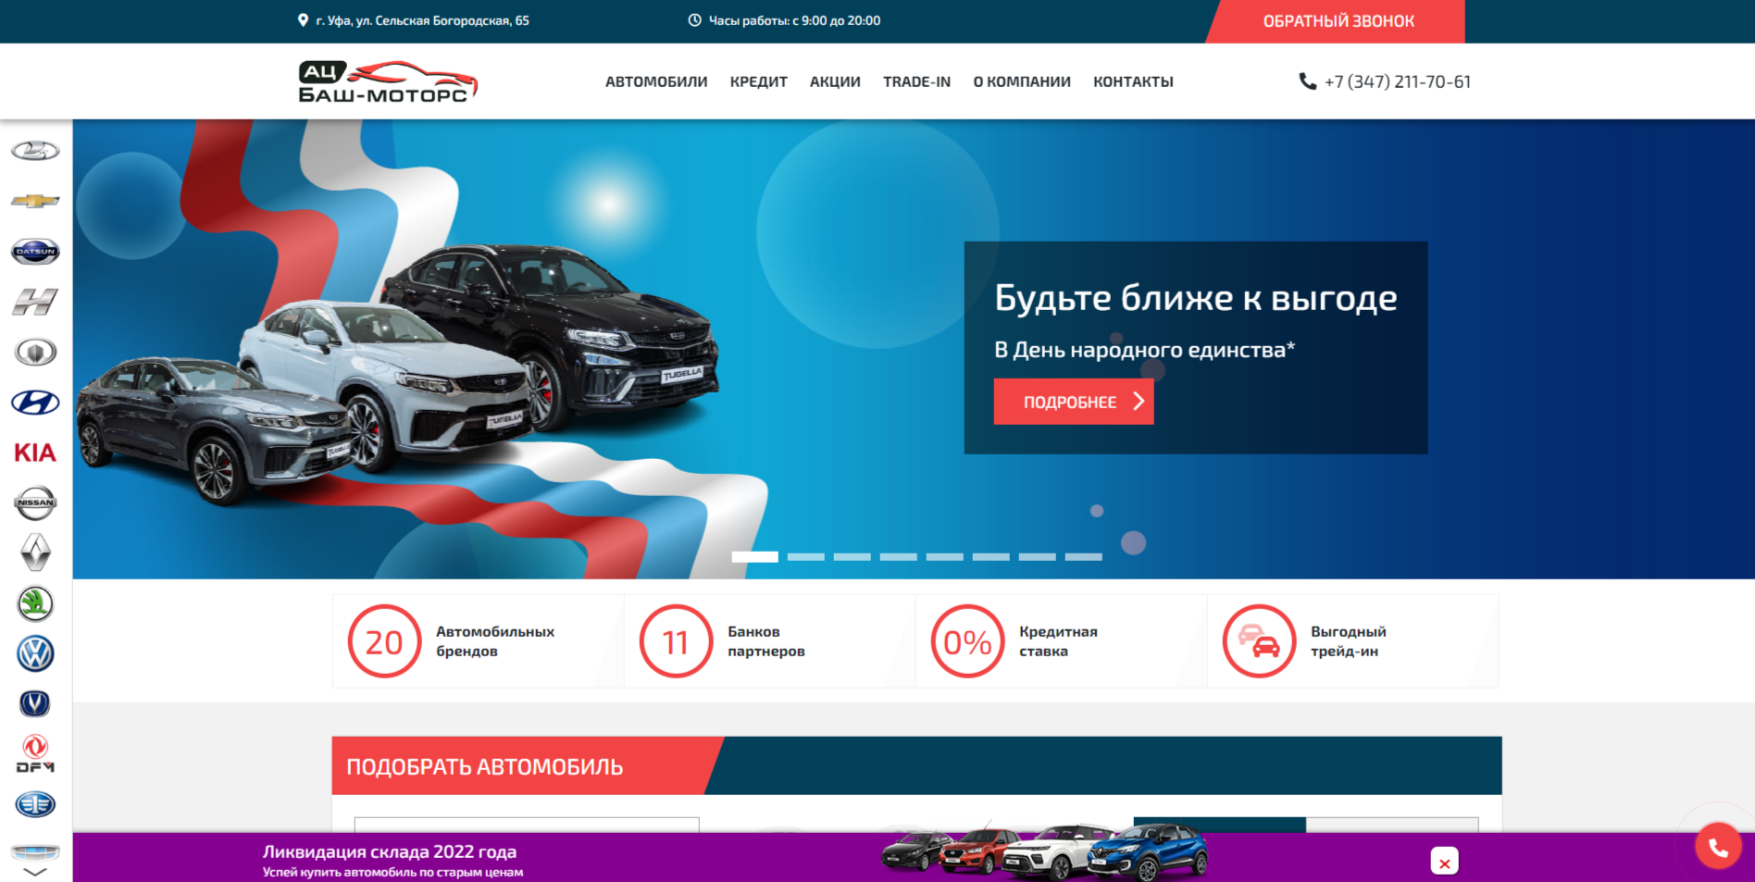Viewport: 1755px width, 882px height.
Task: Choose the Chevrolet brand logo
Action: point(35,201)
